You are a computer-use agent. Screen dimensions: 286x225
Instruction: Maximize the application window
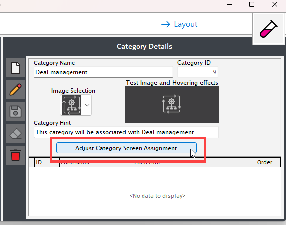pyautogui.click(x=252, y=4)
